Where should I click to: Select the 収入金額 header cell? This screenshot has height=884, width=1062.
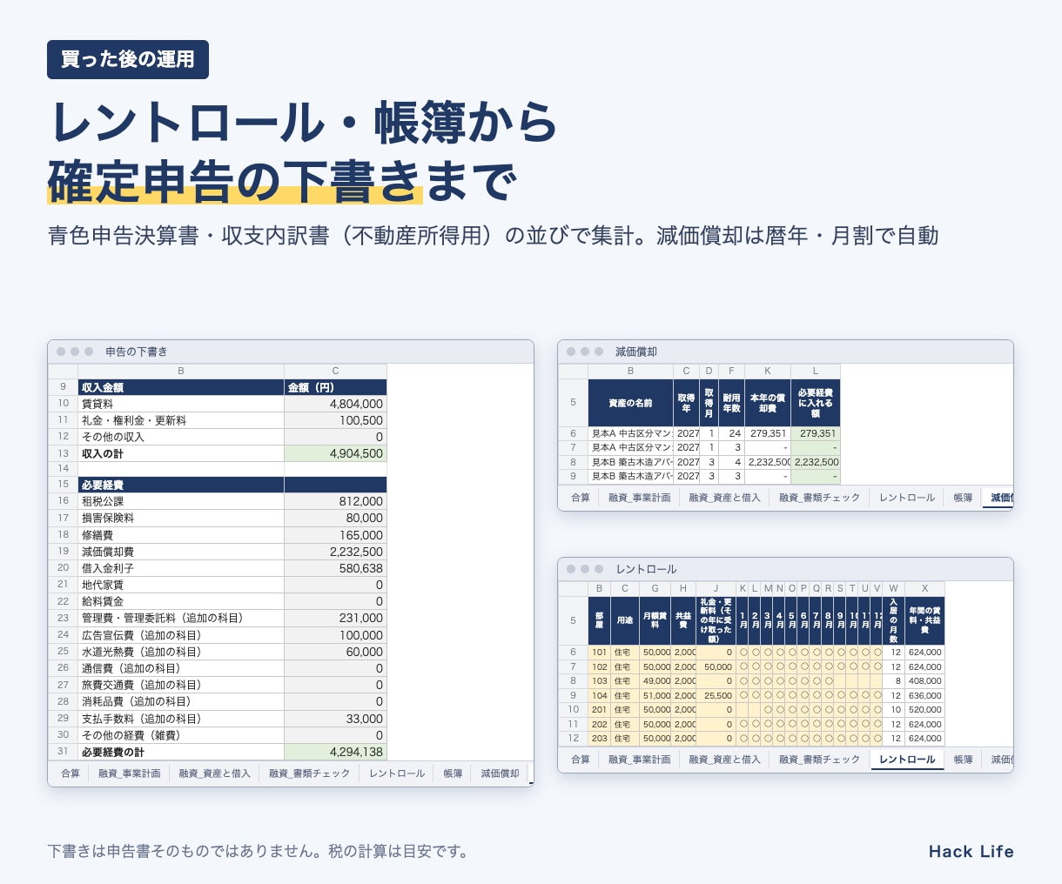click(x=181, y=387)
